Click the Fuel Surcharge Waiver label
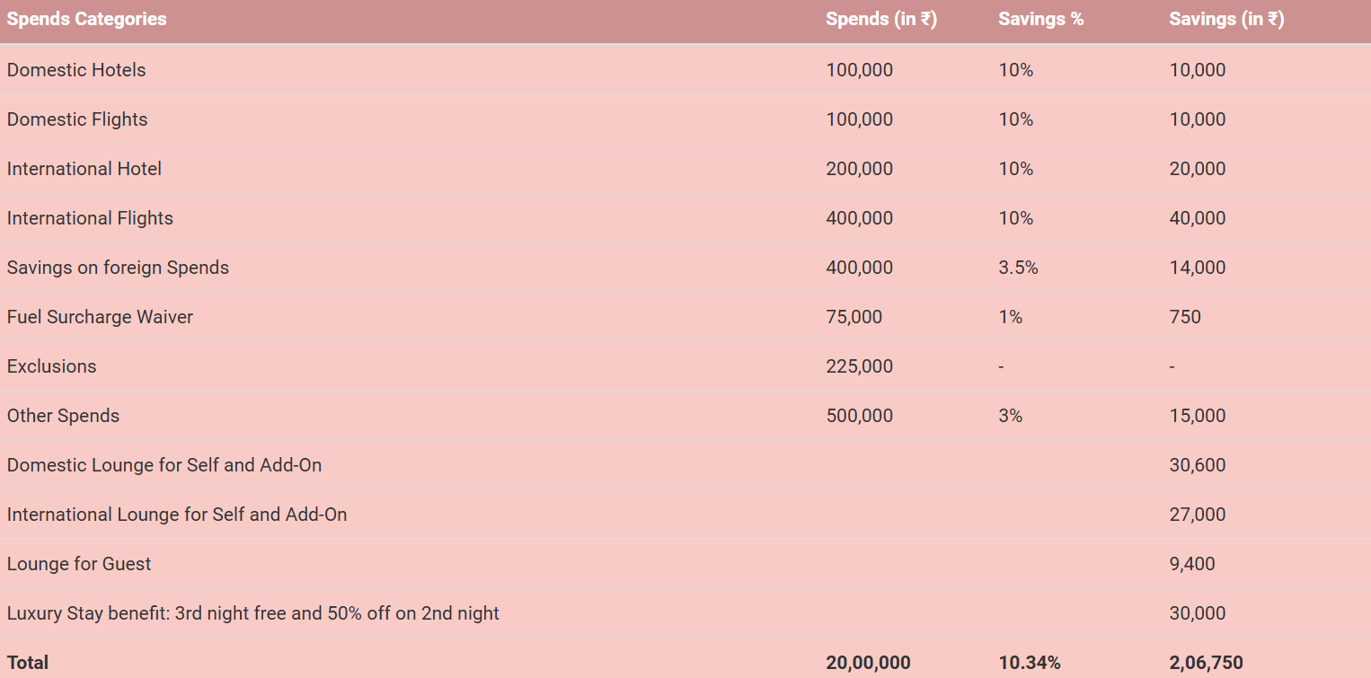Viewport: 1371px width, 678px height. pyautogui.click(x=100, y=317)
